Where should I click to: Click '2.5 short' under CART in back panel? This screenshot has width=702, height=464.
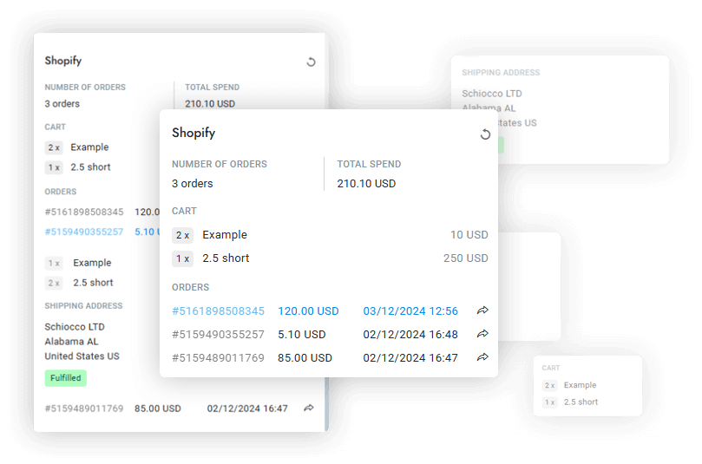(x=90, y=167)
